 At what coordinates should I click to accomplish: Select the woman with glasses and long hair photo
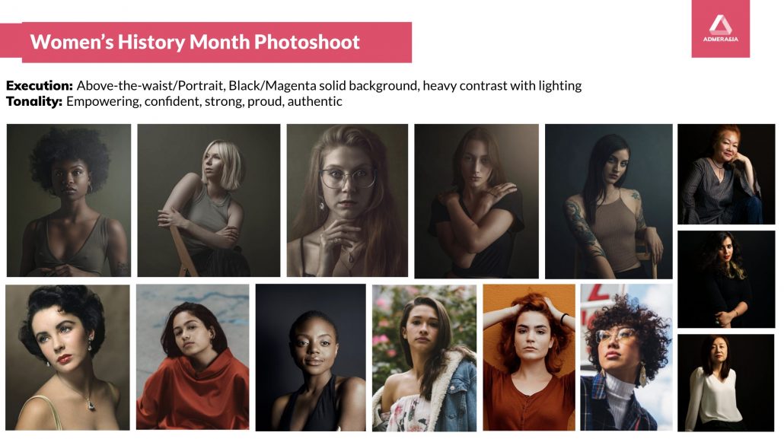pyautogui.click(x=347, y=200)
